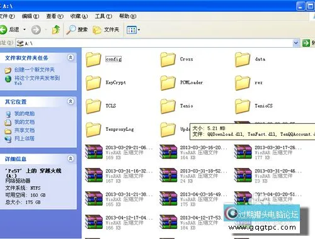
Task: Select WinRAR archive 2013-03-30-16-20 icon
Action: [168, 152]
